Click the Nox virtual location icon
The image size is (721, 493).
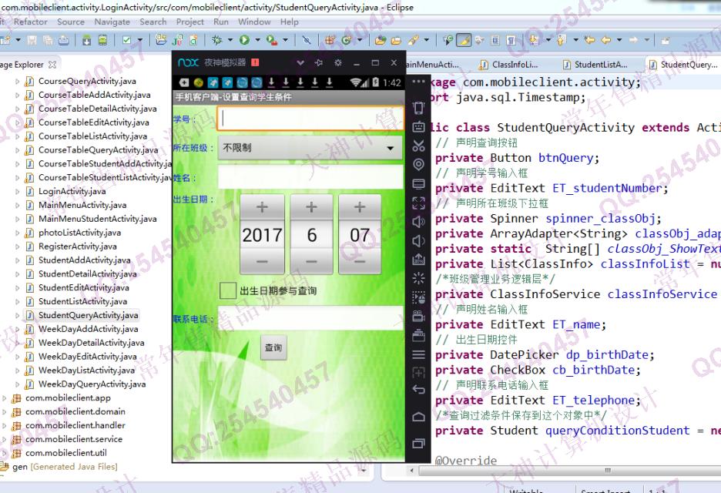pyautogui.click(x=418, y=164)
